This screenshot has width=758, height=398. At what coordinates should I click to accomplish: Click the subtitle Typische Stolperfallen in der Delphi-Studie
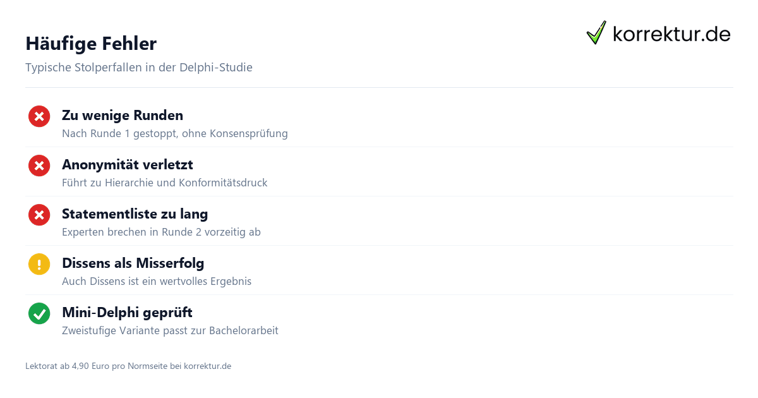pyautogui.click(x=139, y=68)
